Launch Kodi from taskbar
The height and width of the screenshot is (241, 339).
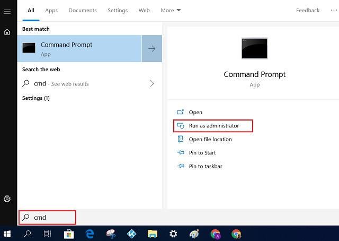point(132,234)
